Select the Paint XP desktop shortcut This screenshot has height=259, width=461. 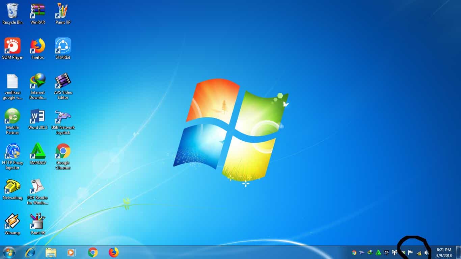(x=63, y=14)
